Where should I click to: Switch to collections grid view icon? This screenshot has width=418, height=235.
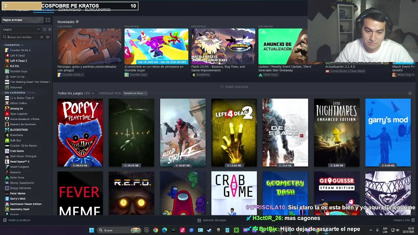(x=48, y=20)
